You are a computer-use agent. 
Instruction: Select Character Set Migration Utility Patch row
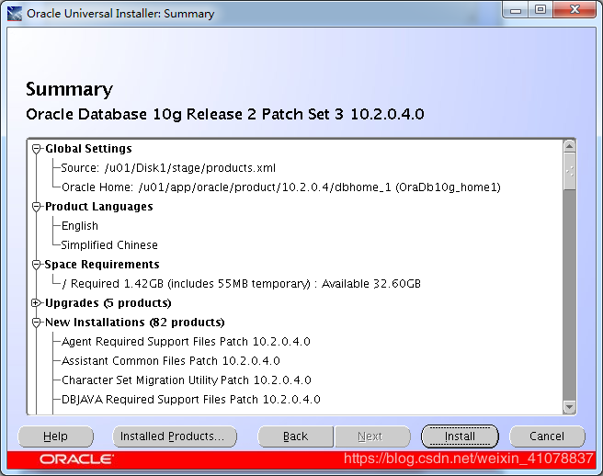(186, 380)
